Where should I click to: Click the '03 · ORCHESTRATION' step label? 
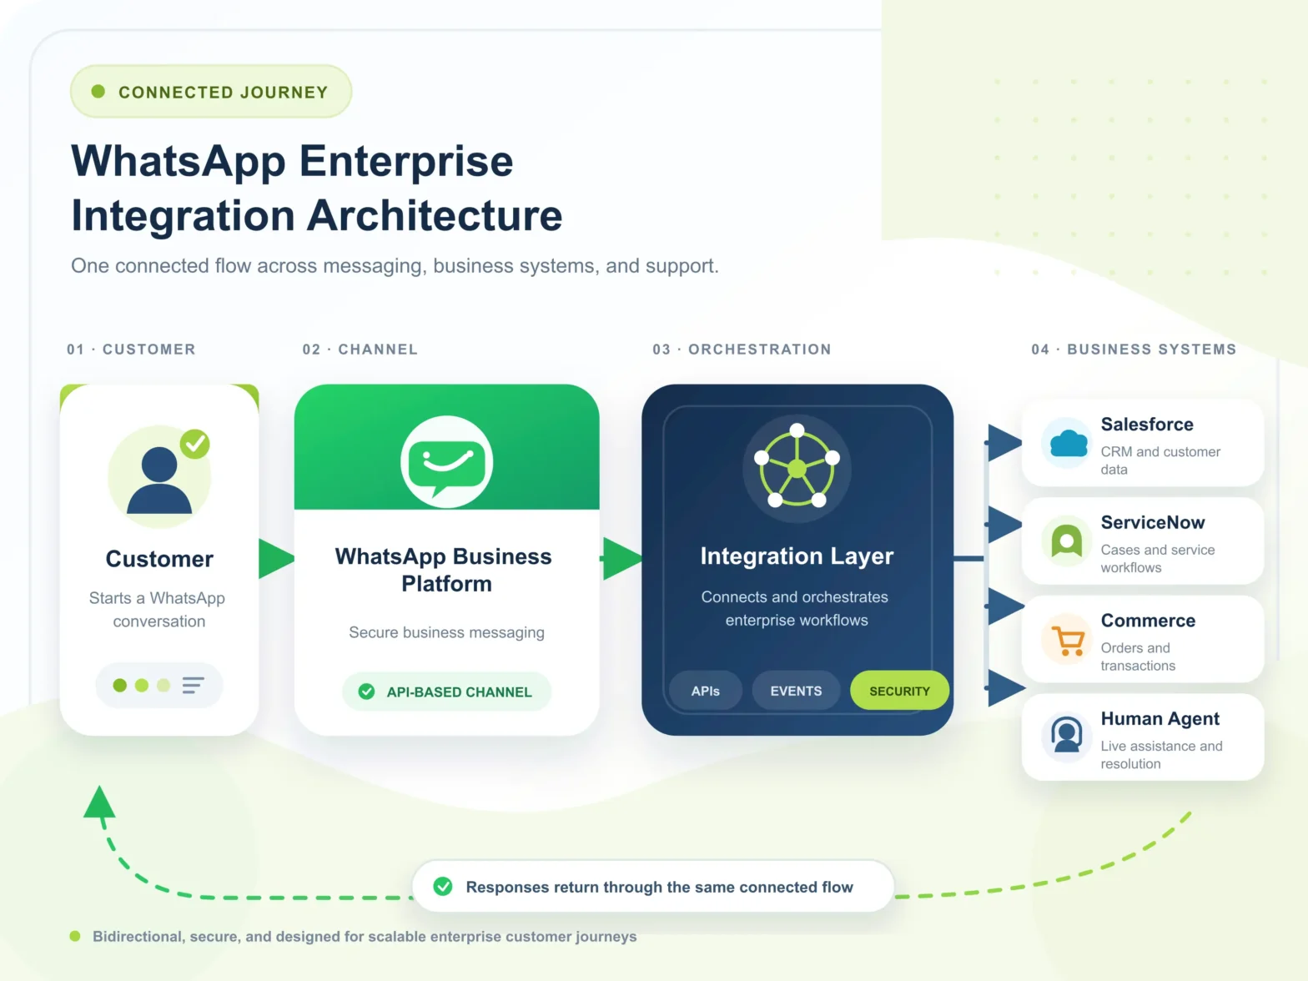click(742, 350)
